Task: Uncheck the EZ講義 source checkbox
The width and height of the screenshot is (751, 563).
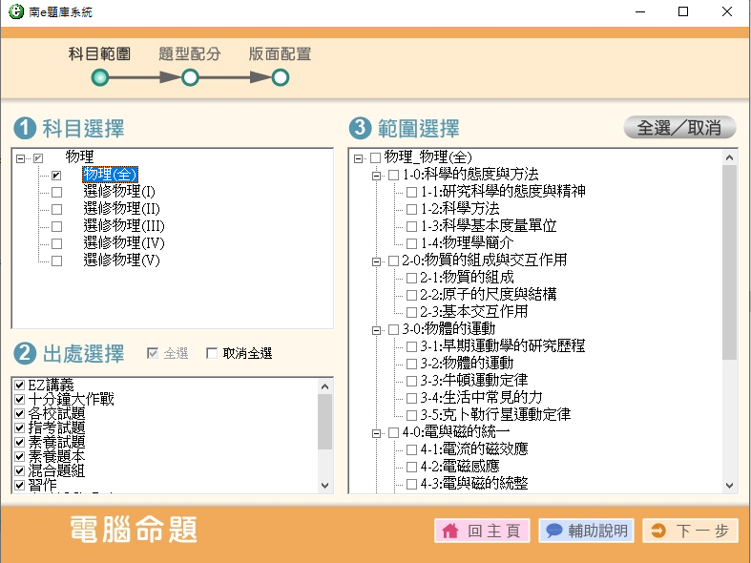Action: pos(19,385)
